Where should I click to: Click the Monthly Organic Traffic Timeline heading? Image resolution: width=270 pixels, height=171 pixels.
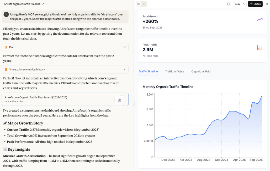[x=168, y=87]
